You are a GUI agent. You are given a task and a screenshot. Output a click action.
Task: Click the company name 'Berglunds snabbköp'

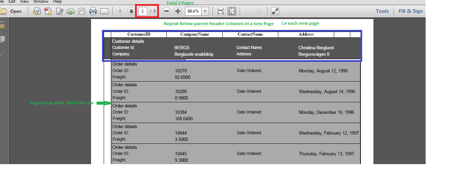194,54
